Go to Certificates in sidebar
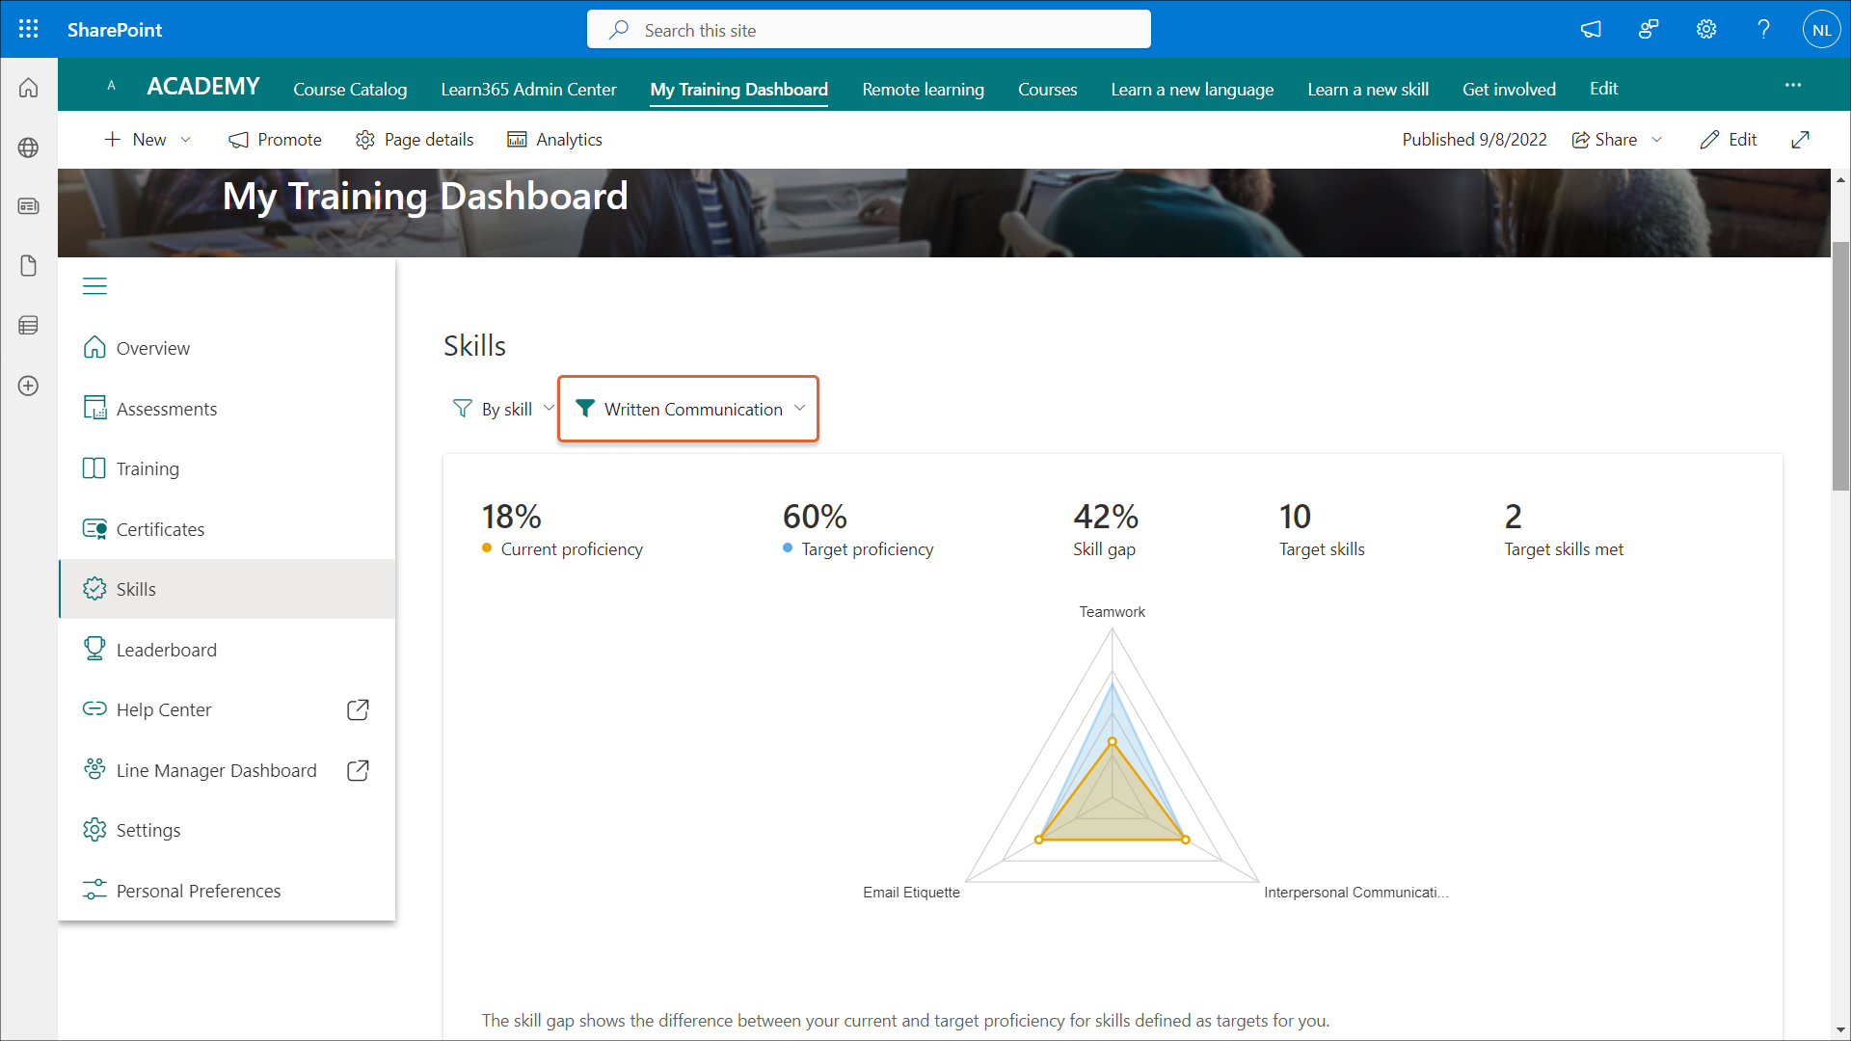Screen dimensions: 1851x1041 [160, 529]
